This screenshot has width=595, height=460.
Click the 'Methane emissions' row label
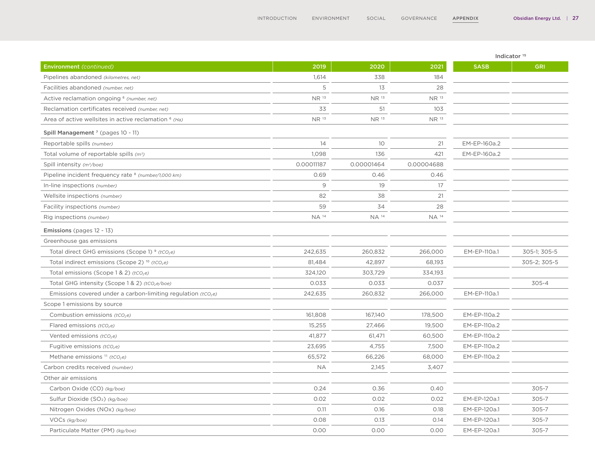[88, 357]
